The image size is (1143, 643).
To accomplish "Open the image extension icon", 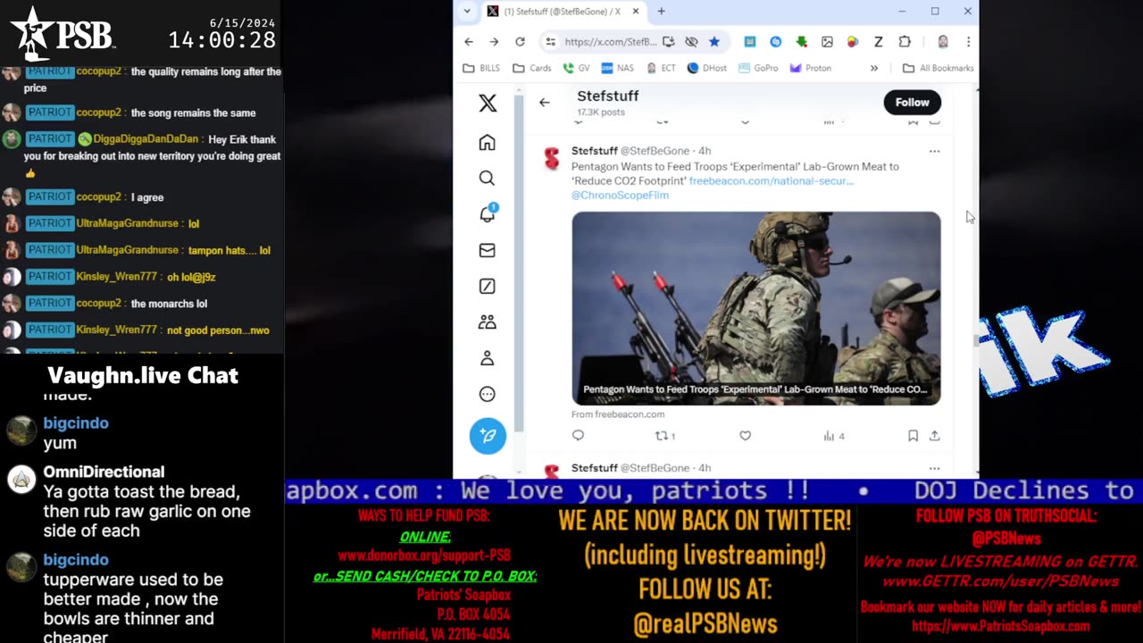I will coord(828,42).
